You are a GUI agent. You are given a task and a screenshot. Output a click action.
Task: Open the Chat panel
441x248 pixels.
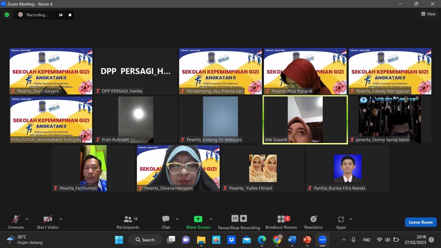tap(166, 222)
